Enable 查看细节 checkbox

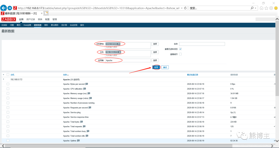[180, 54]
